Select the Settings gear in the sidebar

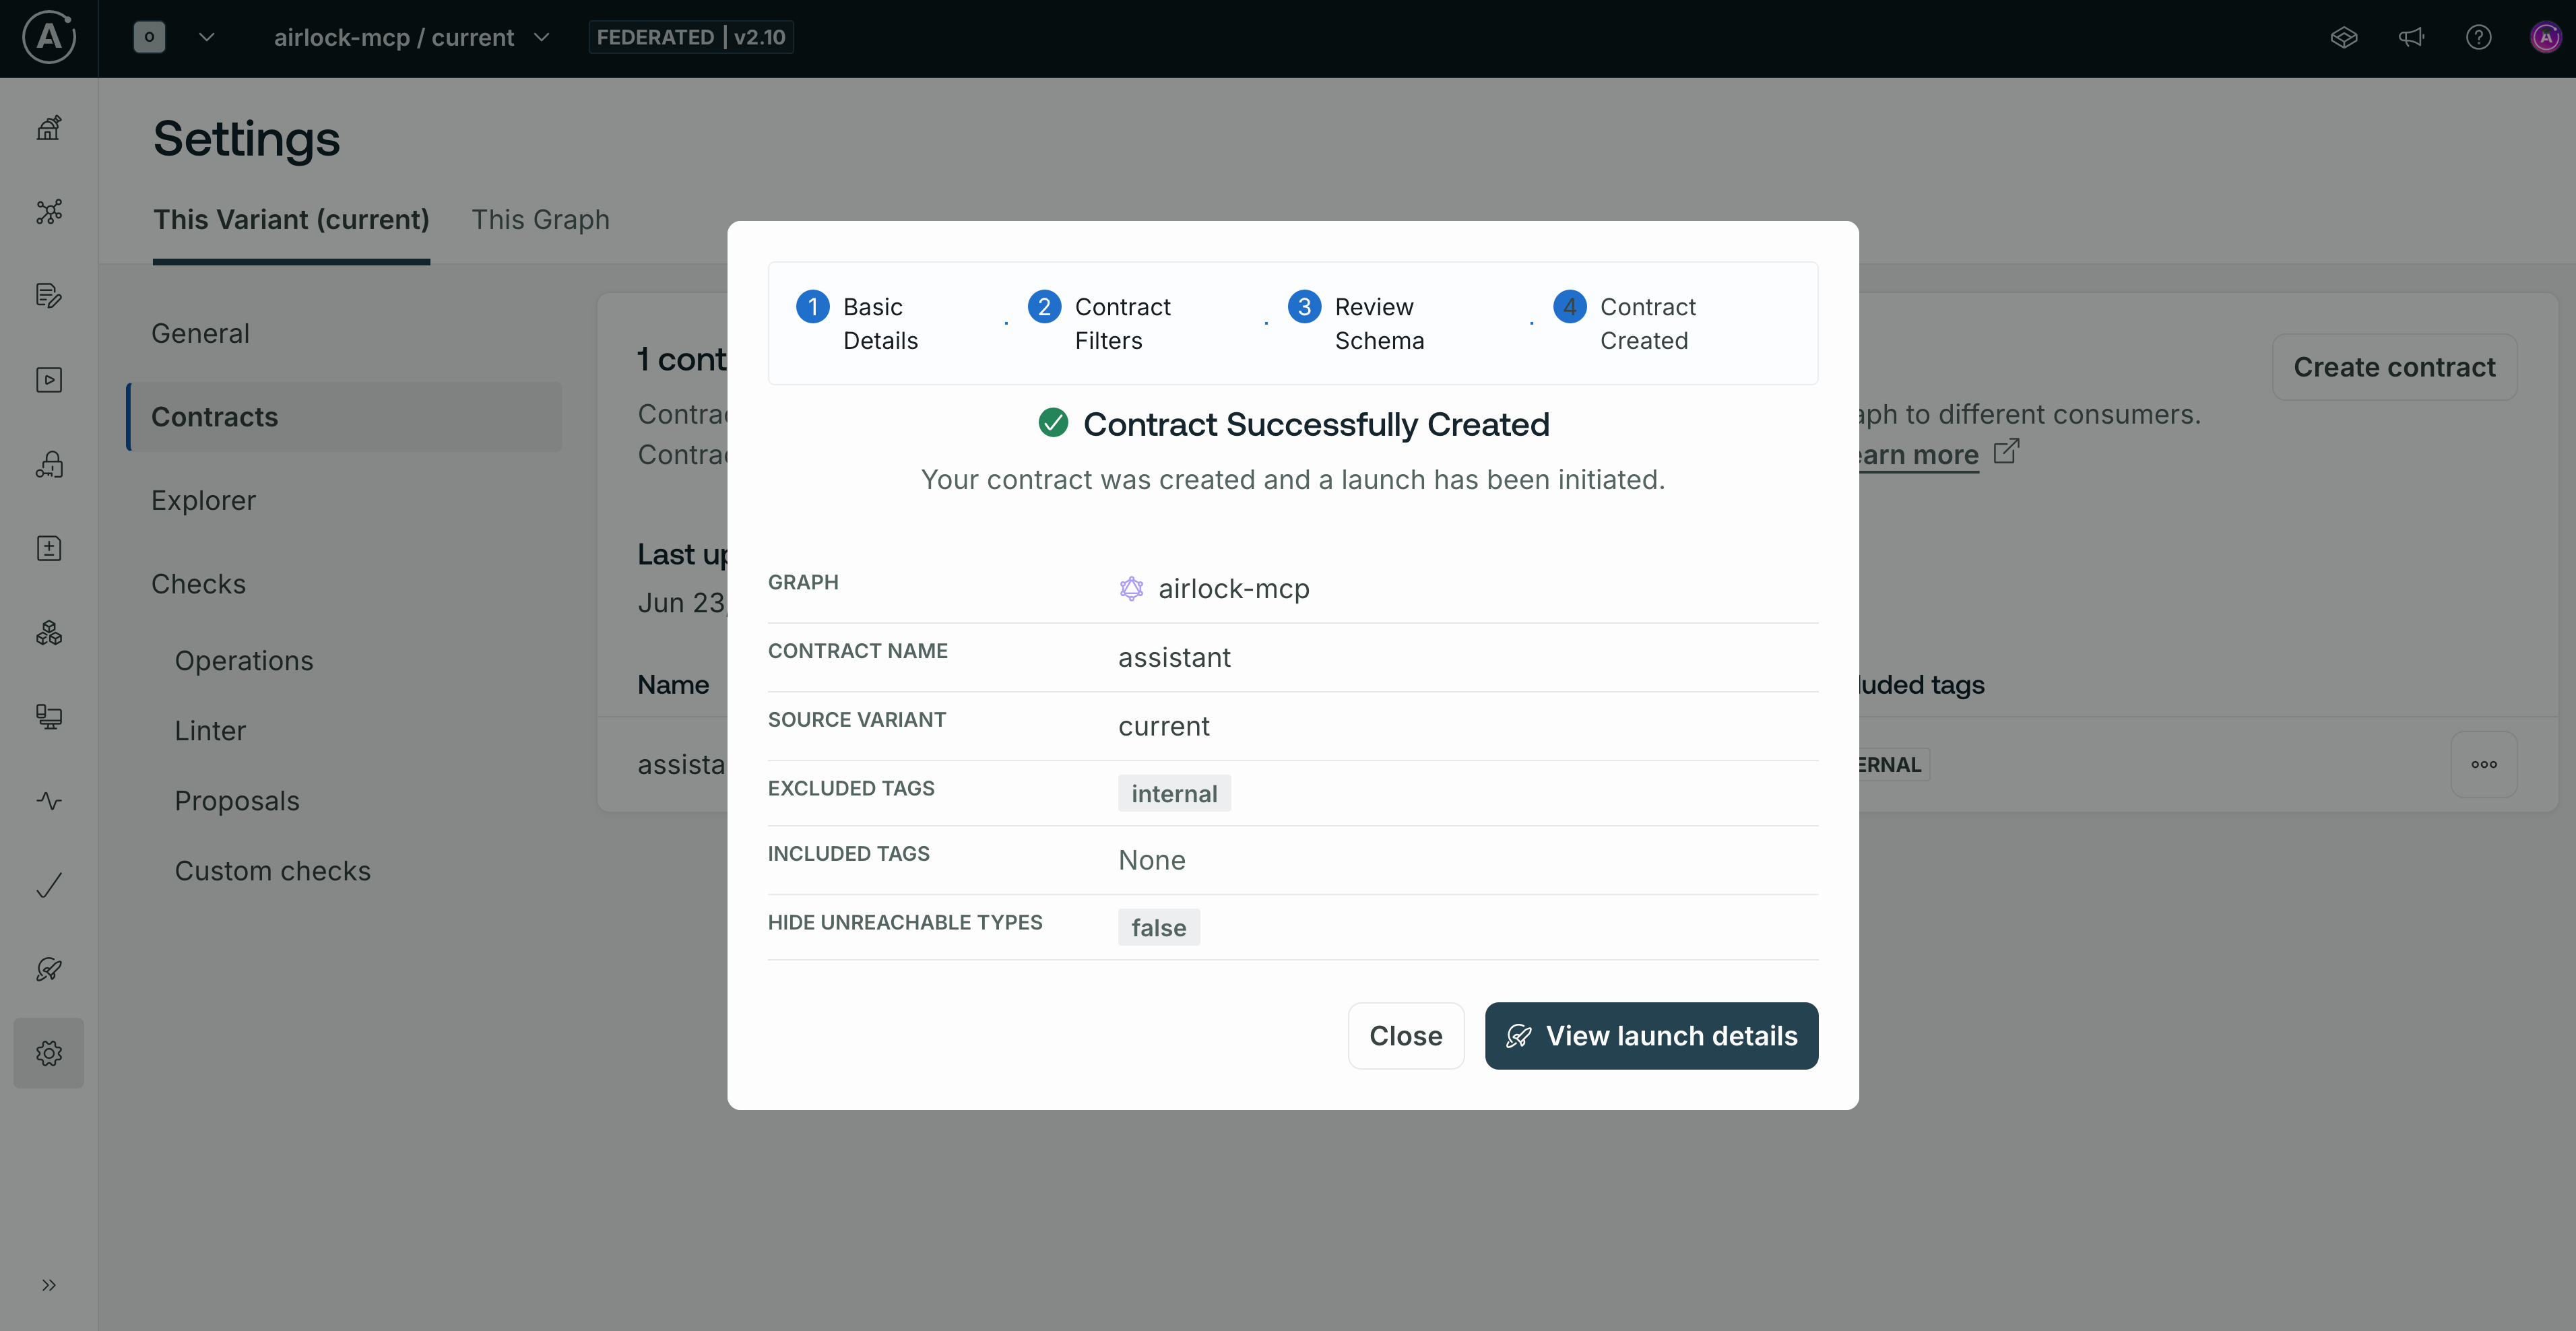coord(49,1053)
